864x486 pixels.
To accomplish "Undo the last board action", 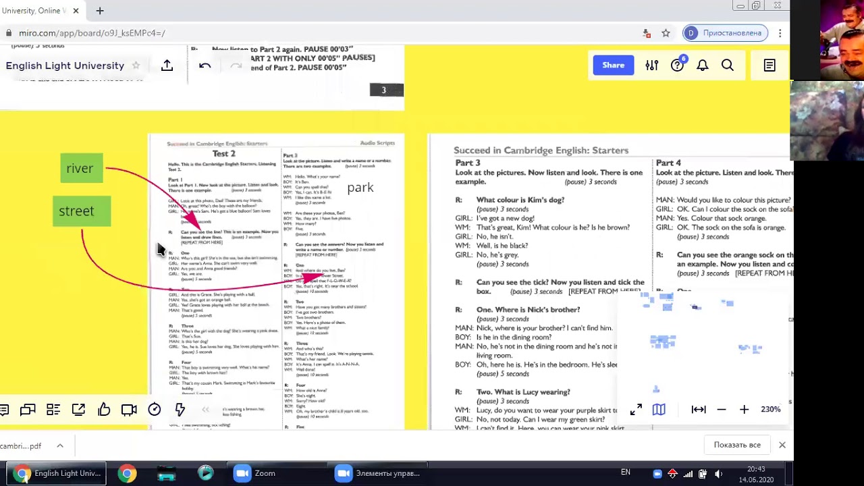I will (x=205, y=65).
